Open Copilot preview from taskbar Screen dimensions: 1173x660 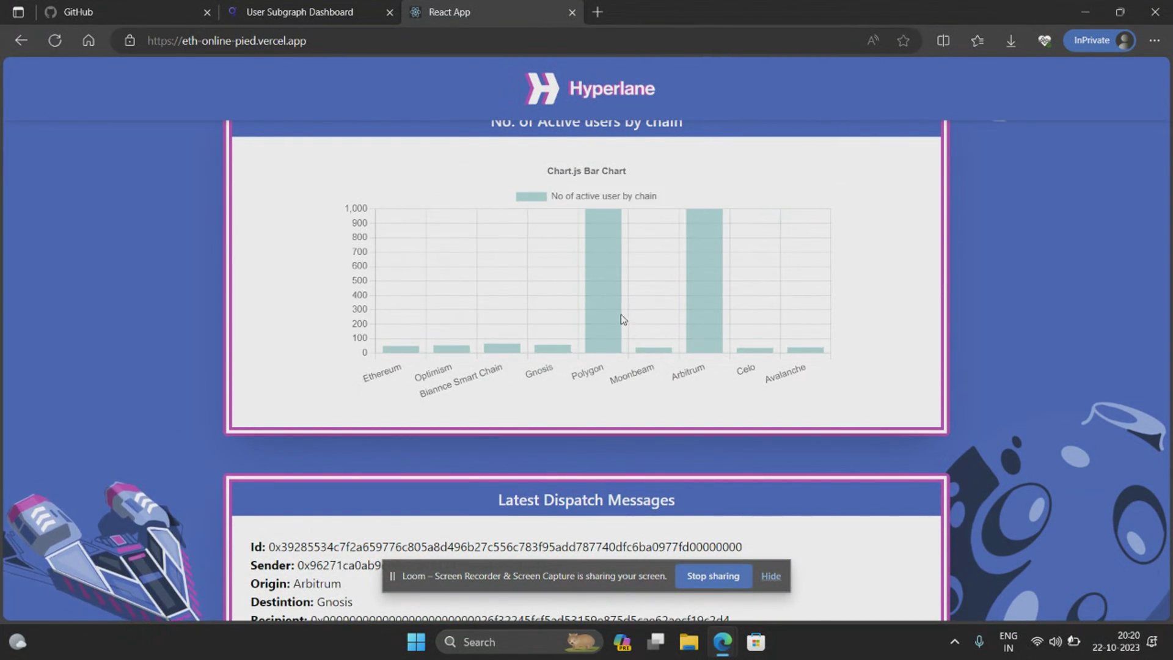click(622, 642)
